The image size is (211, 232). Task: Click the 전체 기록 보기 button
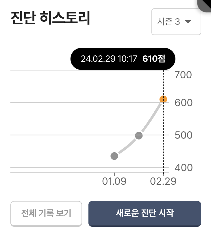46,213
